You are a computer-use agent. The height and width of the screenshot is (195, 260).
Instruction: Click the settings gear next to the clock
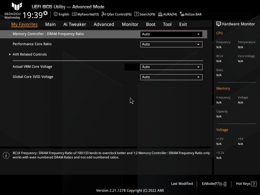coord(45,13)
